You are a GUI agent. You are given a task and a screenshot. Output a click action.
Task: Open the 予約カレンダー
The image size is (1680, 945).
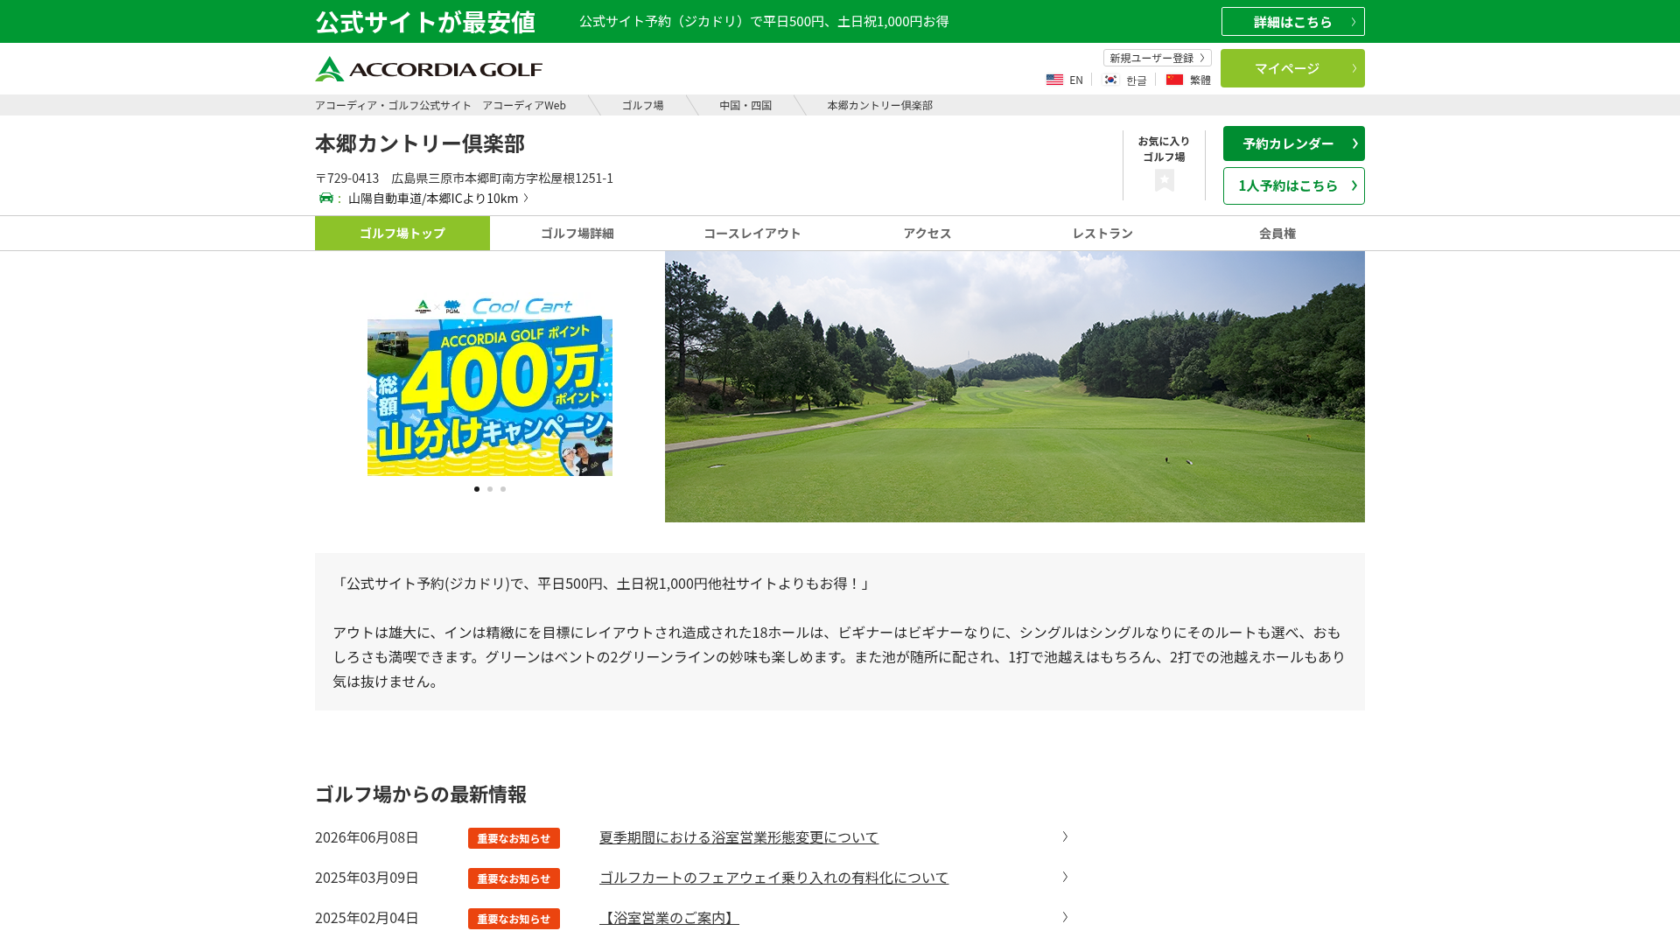point(1294,143)
